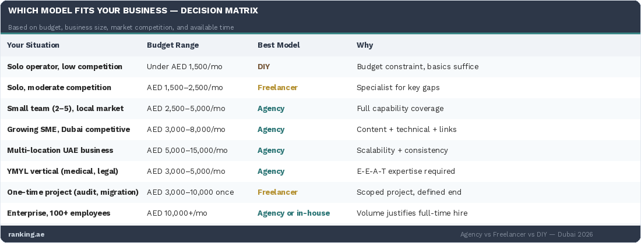Screen dimensions: 641x243
Task: Select the 'Solo operator, low competition' row
Action: pyautogui.click(x=65, y=67)
